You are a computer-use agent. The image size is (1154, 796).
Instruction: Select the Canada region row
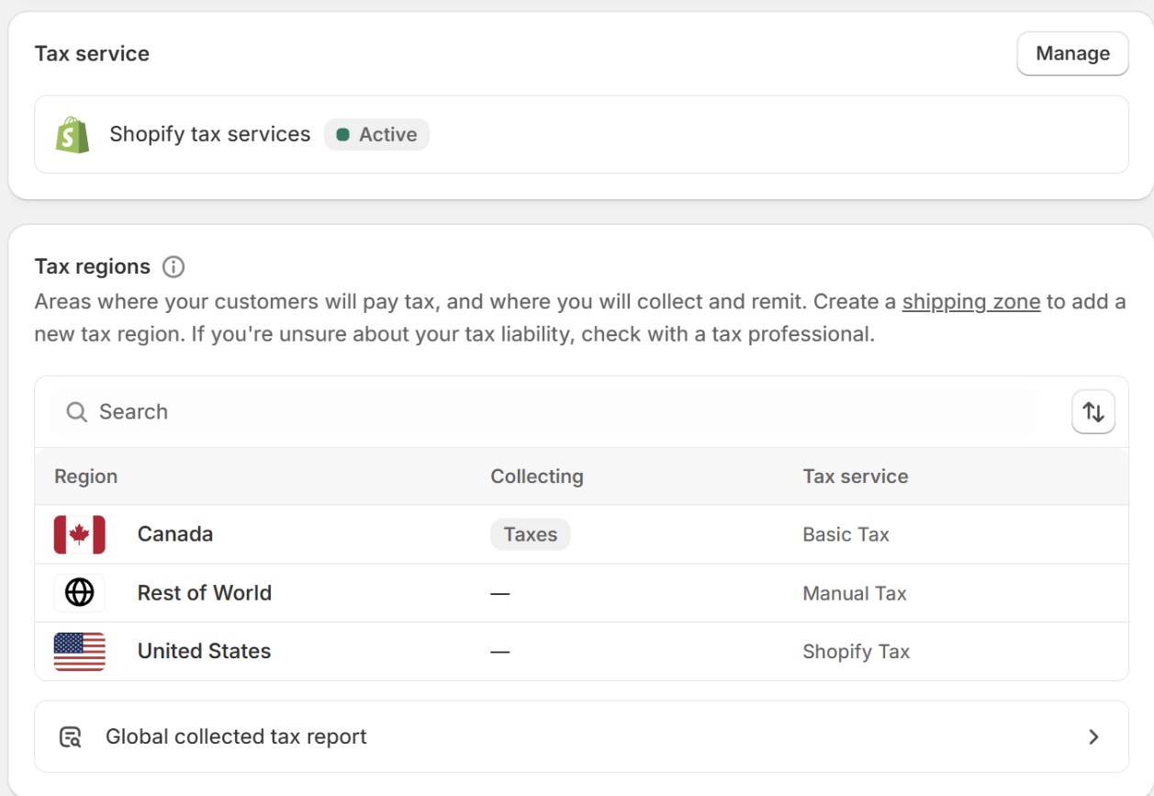tap(581, 534)
